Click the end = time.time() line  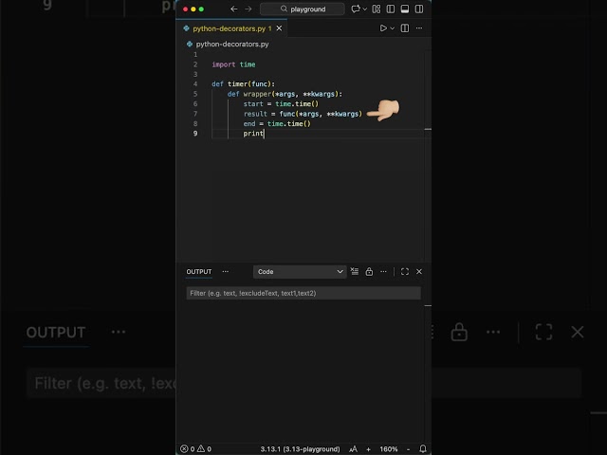(277, 124)
